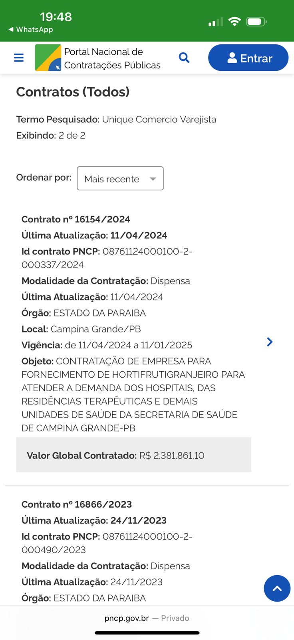The height and width of the screenshot is (640, 294).
Task: Tap the Wi-Fi status icon
Action: tap(234, 22)
